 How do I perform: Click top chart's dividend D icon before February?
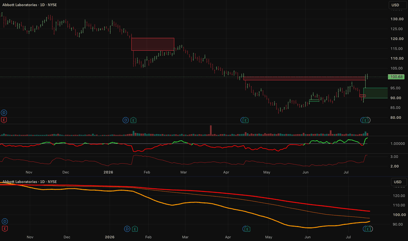[126, 120]
